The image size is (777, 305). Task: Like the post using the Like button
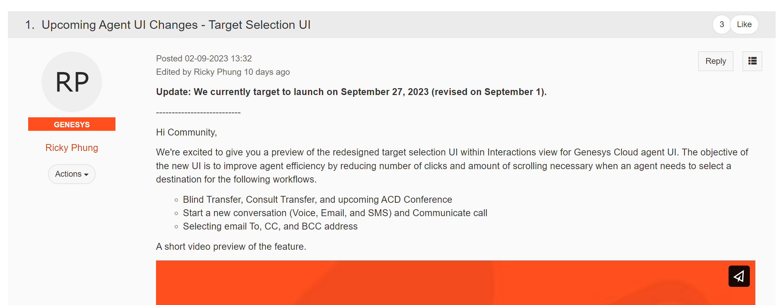(744, 24)
